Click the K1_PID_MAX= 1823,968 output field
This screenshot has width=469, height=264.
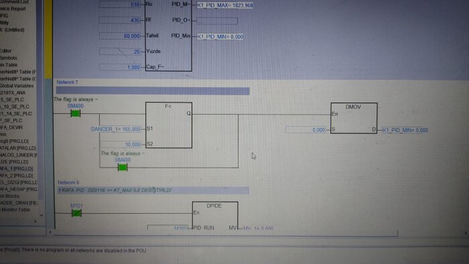[x=225, y=5]
